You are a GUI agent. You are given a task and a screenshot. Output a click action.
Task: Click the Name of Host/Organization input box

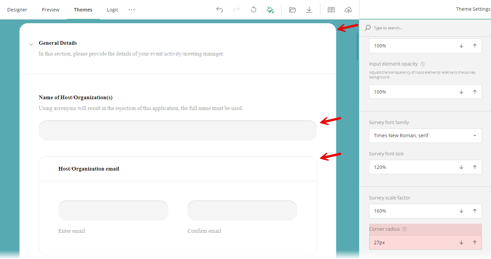tap(178, 131)
